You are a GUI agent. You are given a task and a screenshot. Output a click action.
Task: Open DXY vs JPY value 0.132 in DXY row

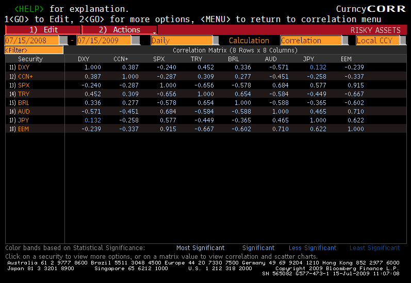point(318,67)
